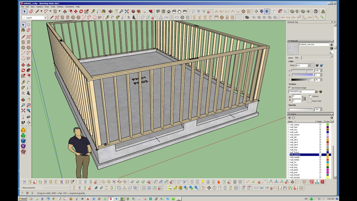Increase the H value spinner
Image resolution: width=357 pixels, height=201 pixels.
321,70
